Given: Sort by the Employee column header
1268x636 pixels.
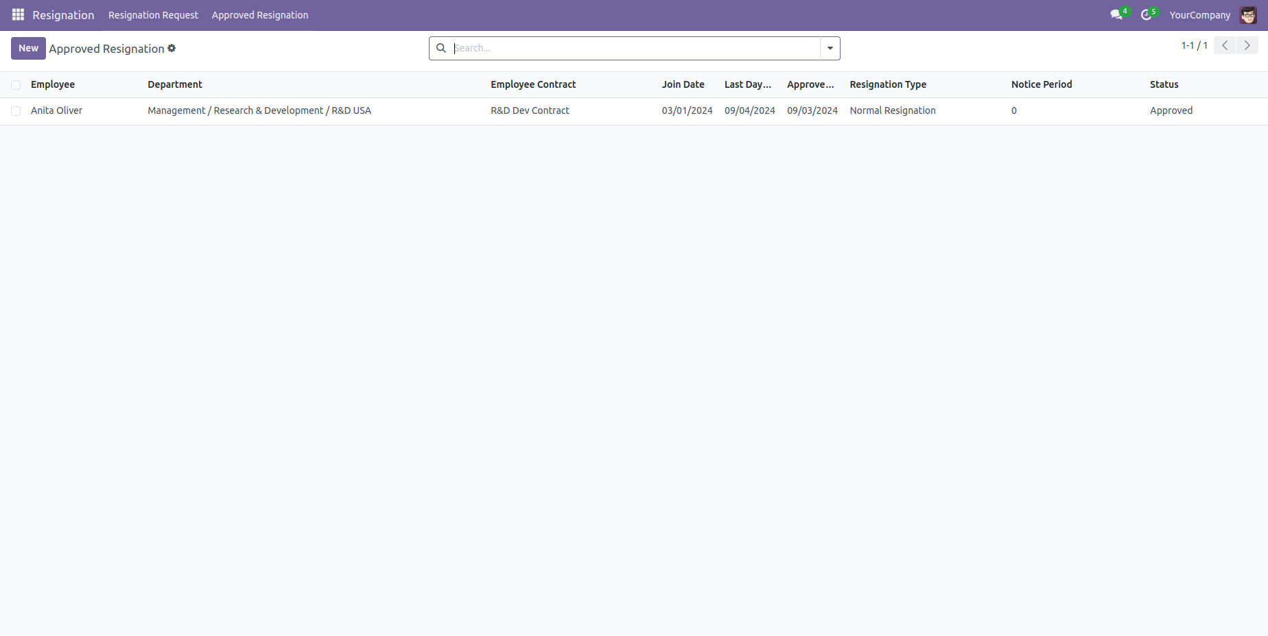Looking at the screenshot, I should (x=53, y=84).
